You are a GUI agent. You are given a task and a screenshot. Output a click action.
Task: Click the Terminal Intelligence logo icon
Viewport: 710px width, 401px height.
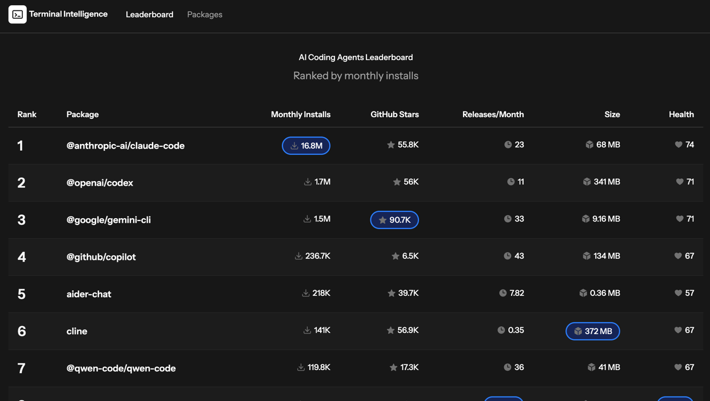17,14
